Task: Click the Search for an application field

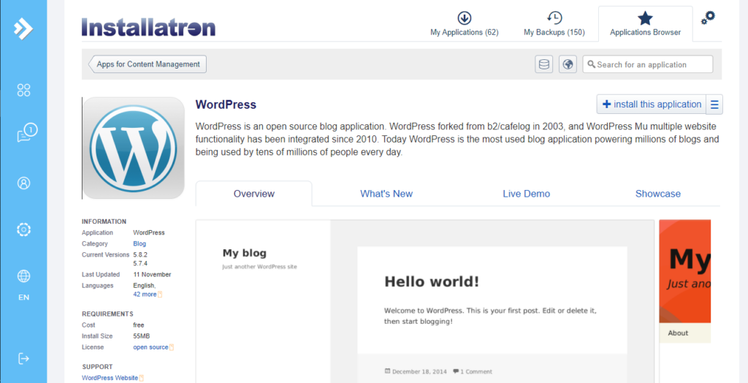Action: tap(648, 64)
